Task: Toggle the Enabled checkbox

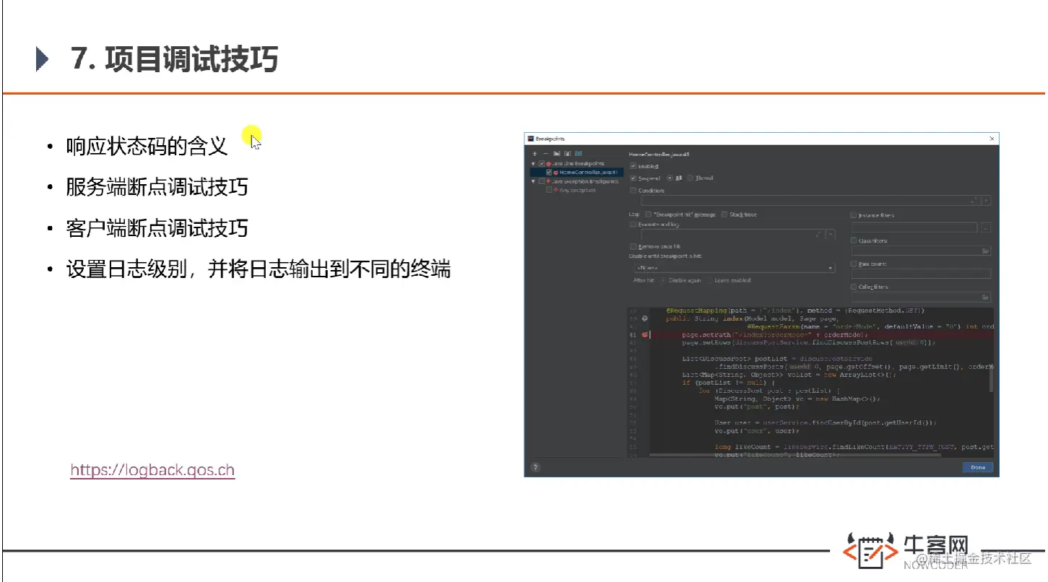Action: 633,166
